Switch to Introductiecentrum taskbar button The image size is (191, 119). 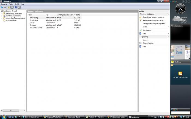[32, 117]
